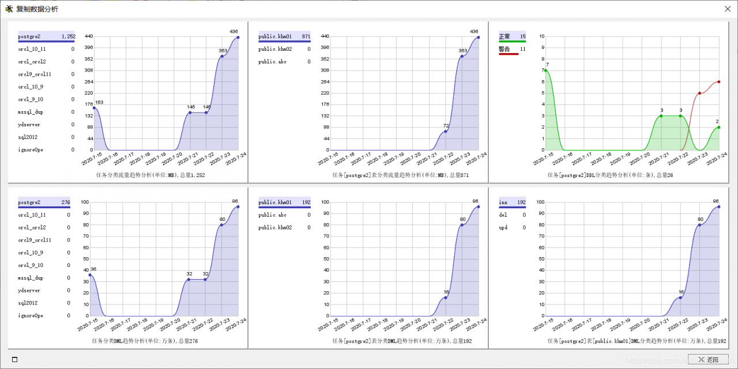The image size is (738, 369).
Task: Click the 96 point in DML分类 ins chart
Action: pyautogui.click(x=718, y=206)
